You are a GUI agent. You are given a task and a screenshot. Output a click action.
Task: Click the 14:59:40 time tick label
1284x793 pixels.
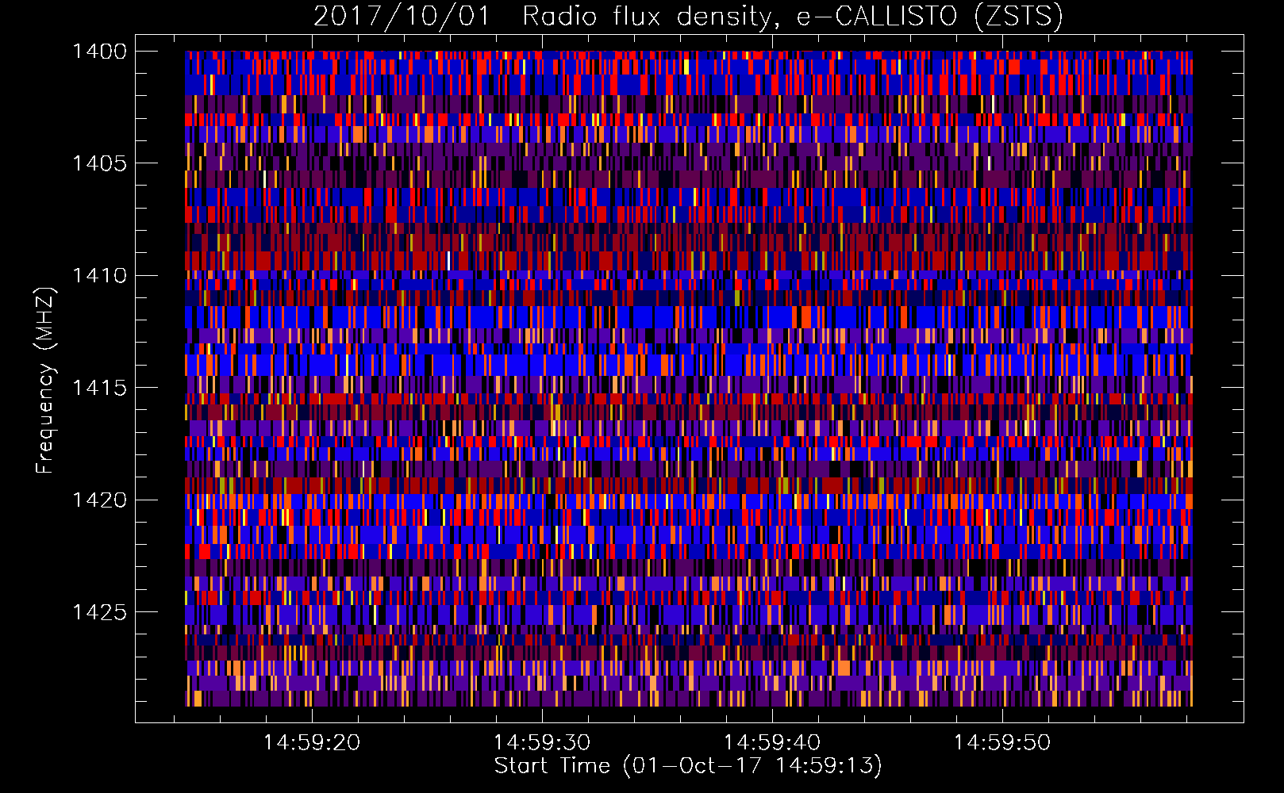pos(772,743)
